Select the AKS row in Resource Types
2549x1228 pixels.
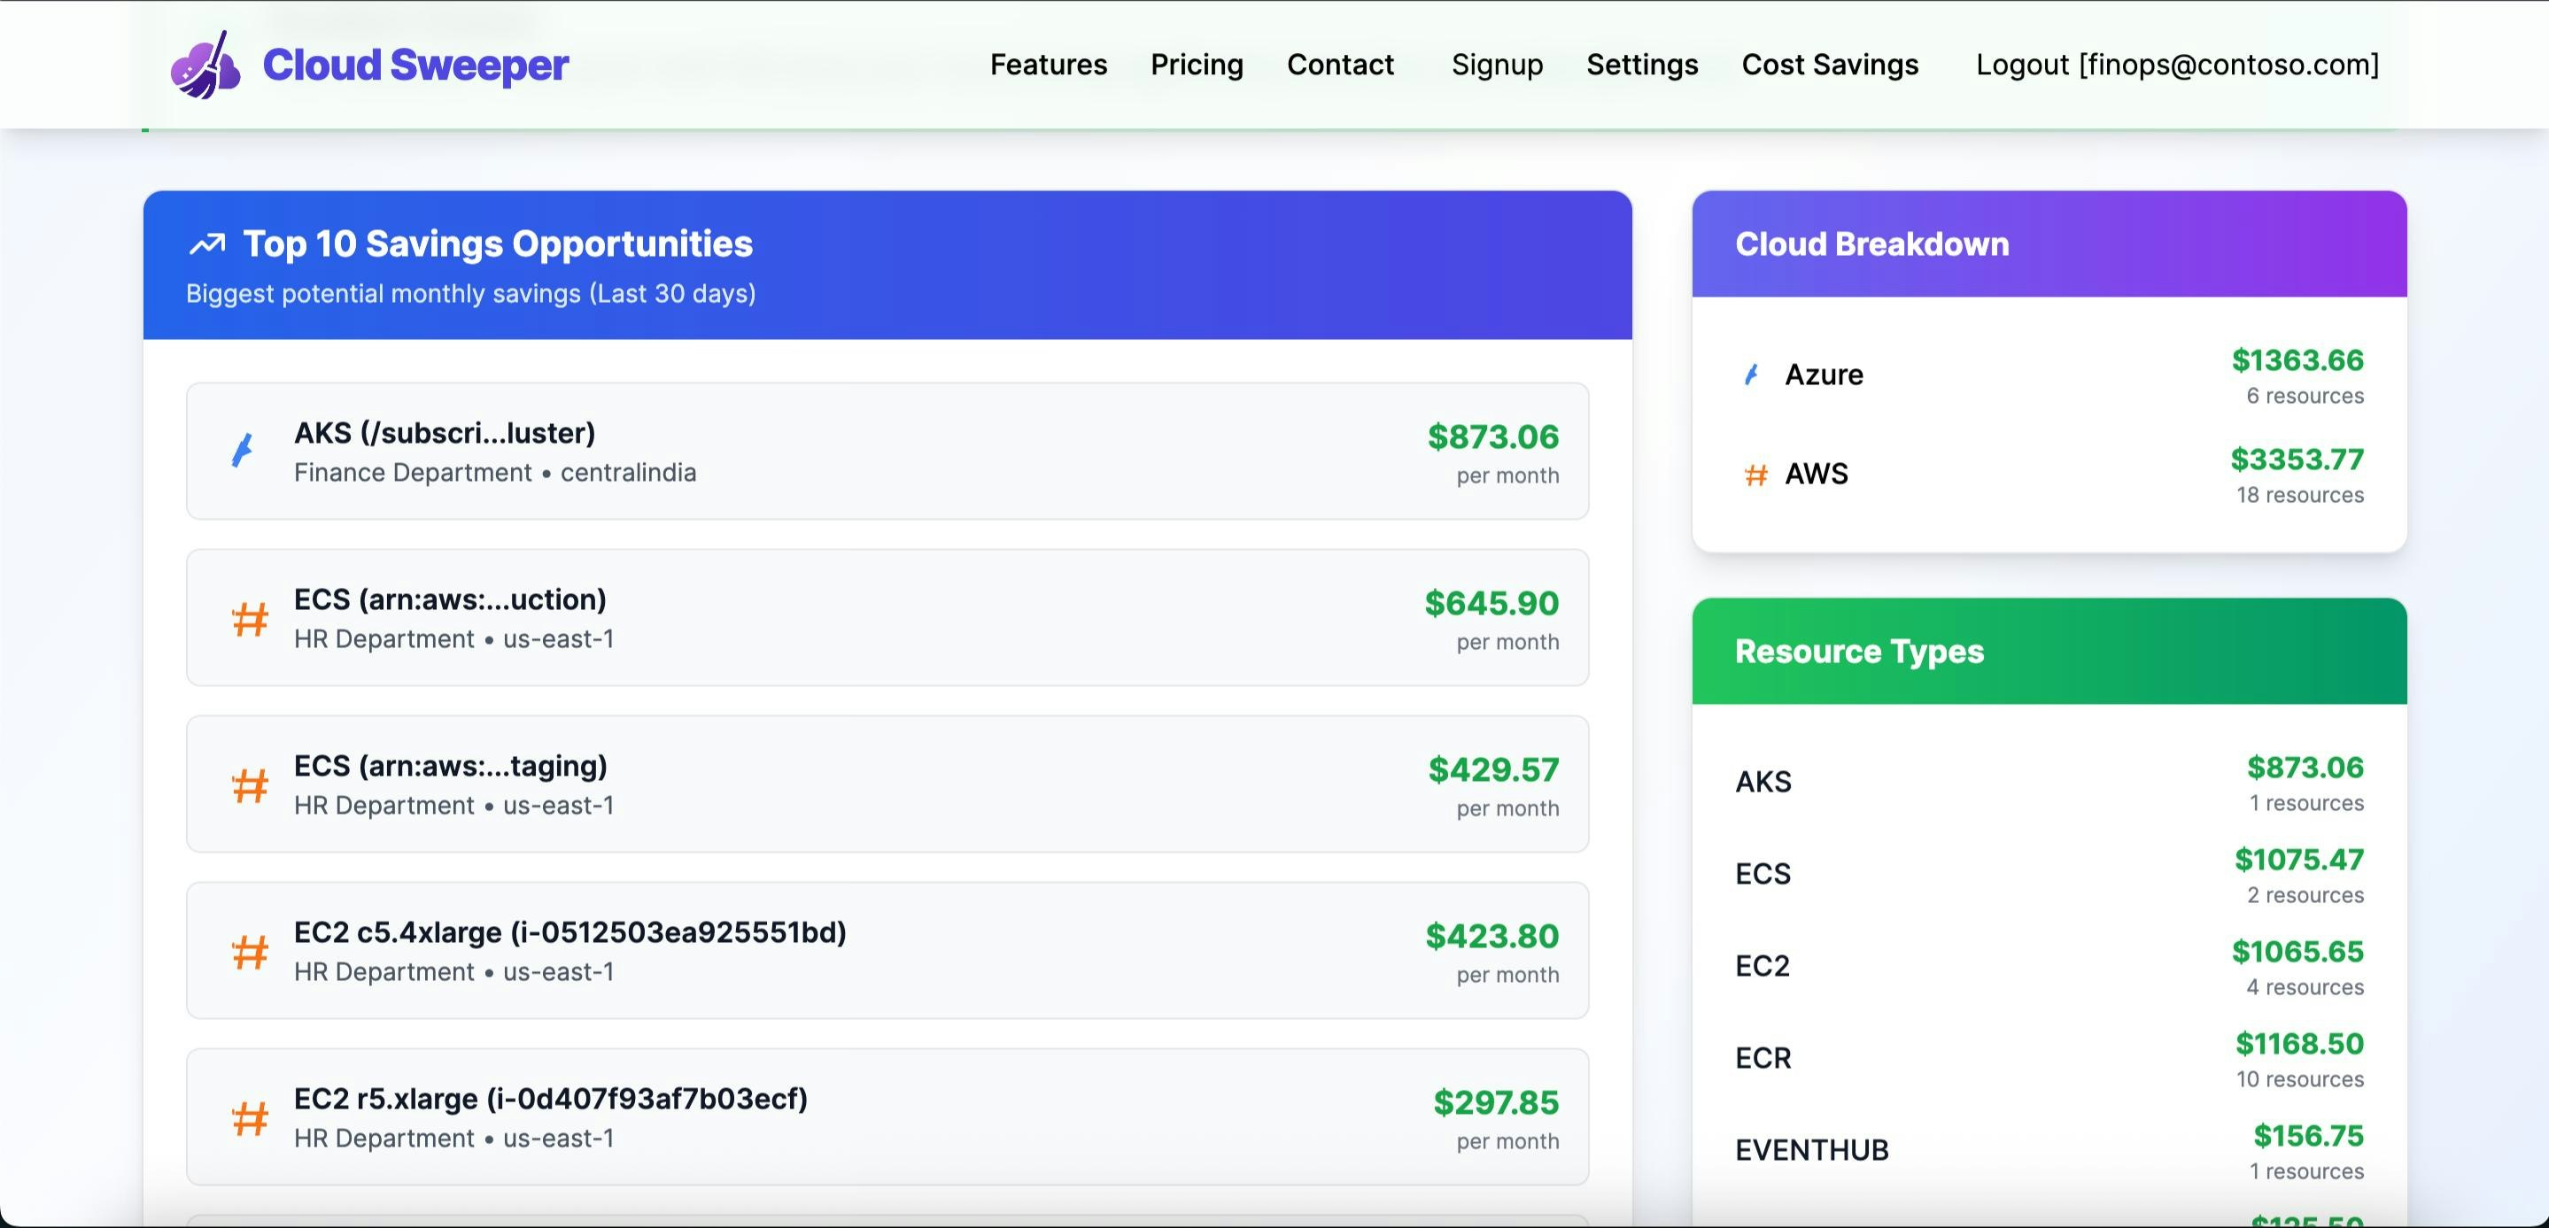2049,783
